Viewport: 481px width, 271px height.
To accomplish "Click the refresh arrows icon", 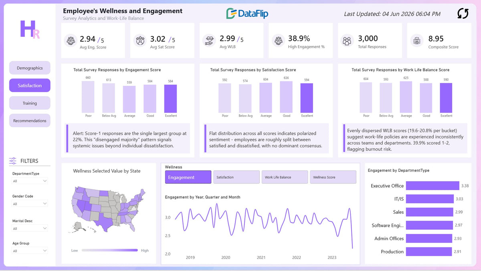I will 463,14.
